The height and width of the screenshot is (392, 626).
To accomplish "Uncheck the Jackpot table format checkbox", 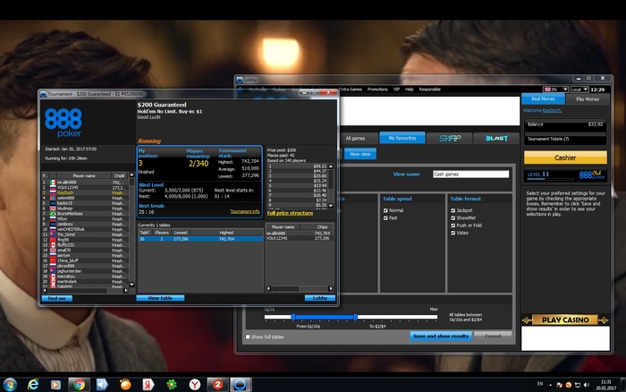I will tap(453, 209).
